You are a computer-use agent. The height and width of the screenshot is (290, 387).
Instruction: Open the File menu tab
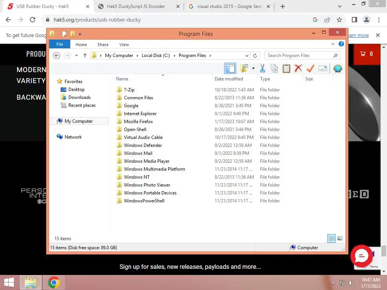pos(60,44)
